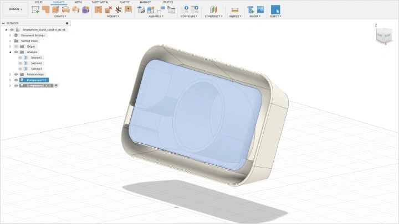This screenshot has height=224, width=399.
Task: Click the New Component assemble icon
Action: 141,9
